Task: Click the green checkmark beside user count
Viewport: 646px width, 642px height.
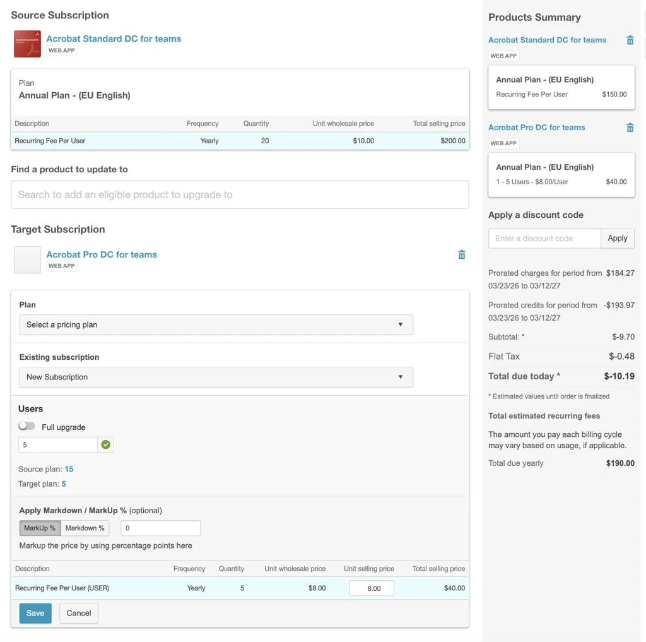Action: (x=106, y=445)
